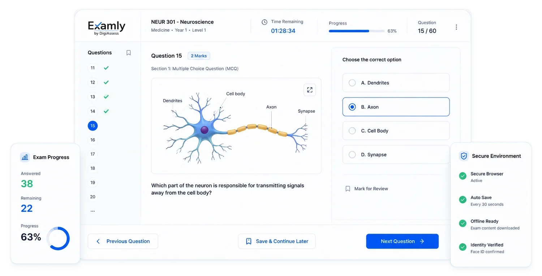Image resolution: width=542 pixels, height=276 pixels.
Task: Click the green check beside Secure Browser
Action: click(x=463, y=176)
